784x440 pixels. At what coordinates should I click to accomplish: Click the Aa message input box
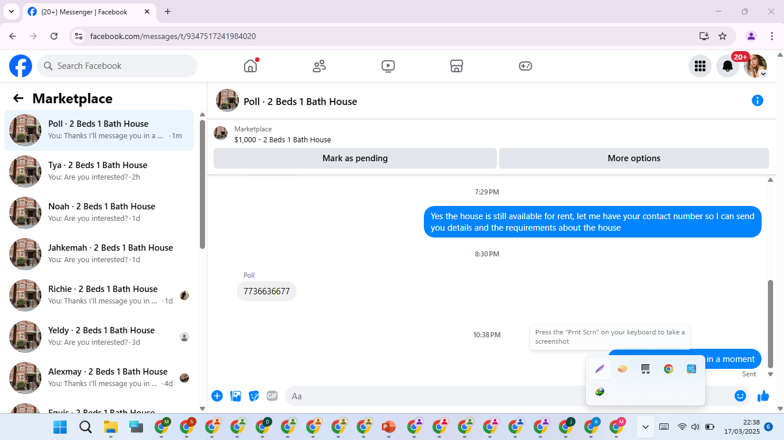(508, 396)
